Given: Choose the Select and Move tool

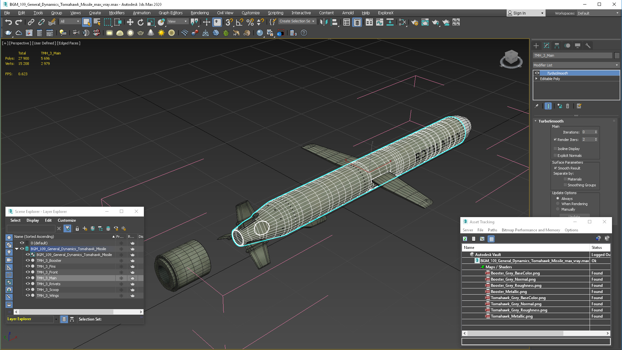Looking at the screenshot, I should point(130,22).
